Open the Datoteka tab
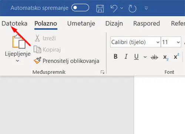The height and width of the screenshot is (134, 185). pos(14,23)
